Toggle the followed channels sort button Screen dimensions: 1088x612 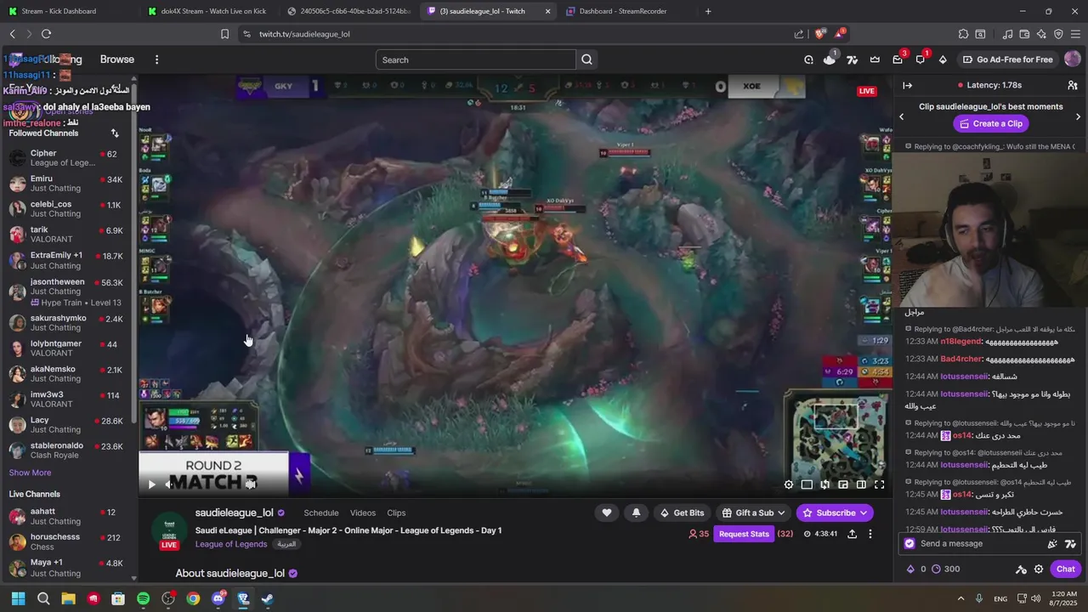115,133
